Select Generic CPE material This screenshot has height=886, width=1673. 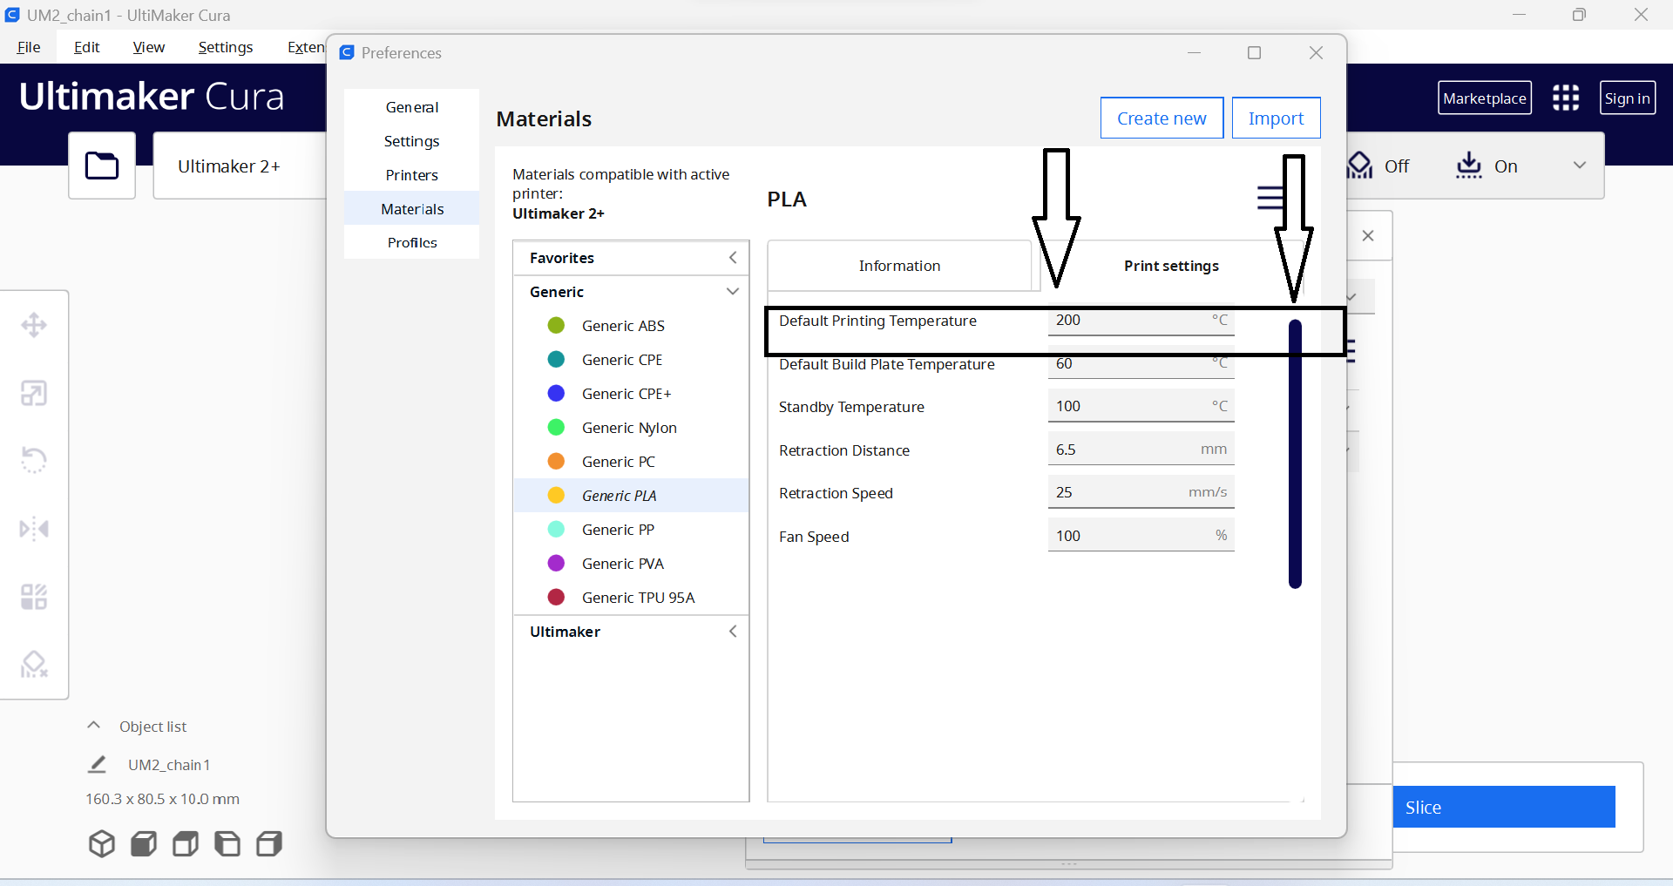[631, 359]
